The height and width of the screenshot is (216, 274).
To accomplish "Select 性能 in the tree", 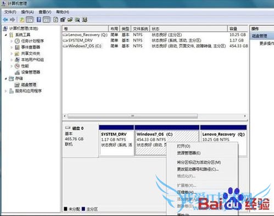I will click(25, 66).
